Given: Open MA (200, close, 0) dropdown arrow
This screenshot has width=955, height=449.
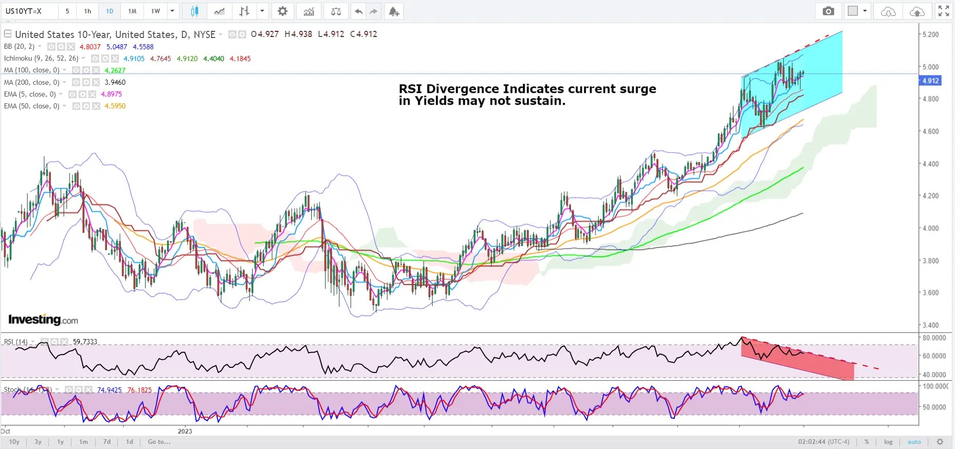Looking at the screenshot, I should 64,82.
